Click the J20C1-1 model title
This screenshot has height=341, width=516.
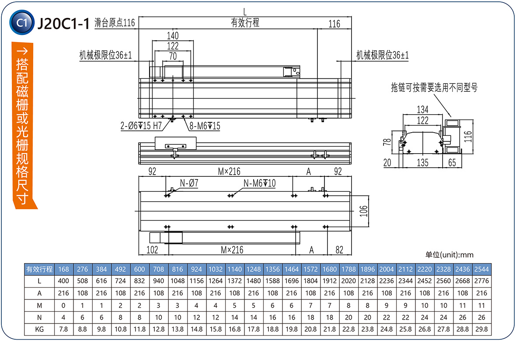click(x=63, y=24)
